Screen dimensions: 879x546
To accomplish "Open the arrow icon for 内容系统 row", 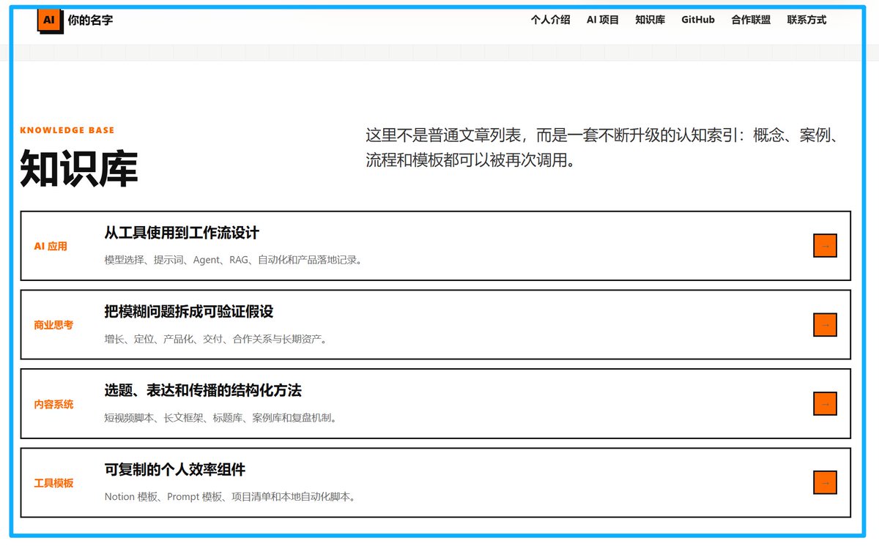I will click(x=825, y=404).
